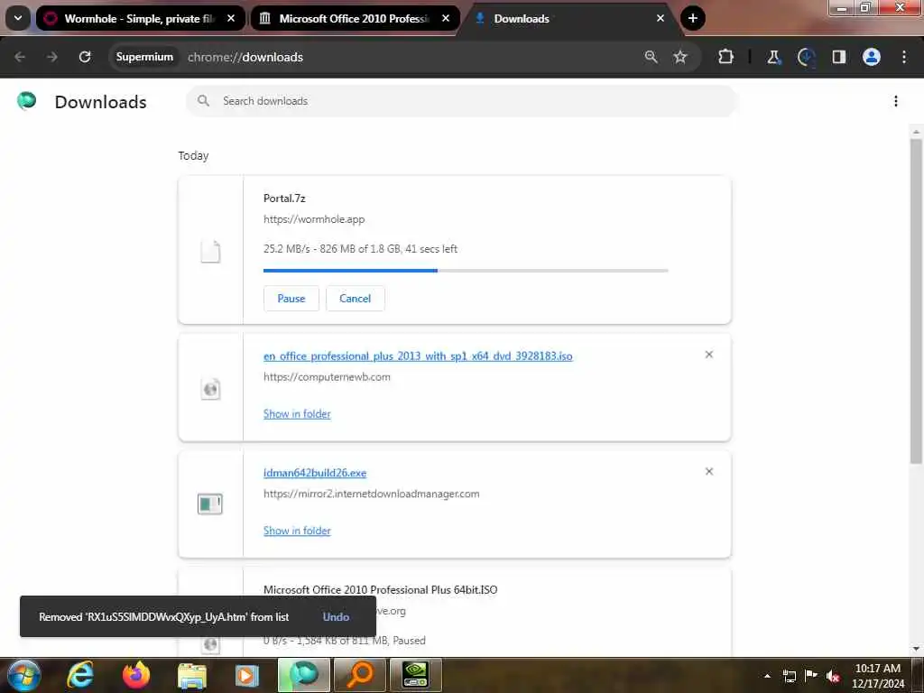Click the Portal.7z download progress bar
The width and height of the screenshot is (924, 693).
(x=466, y=271)
